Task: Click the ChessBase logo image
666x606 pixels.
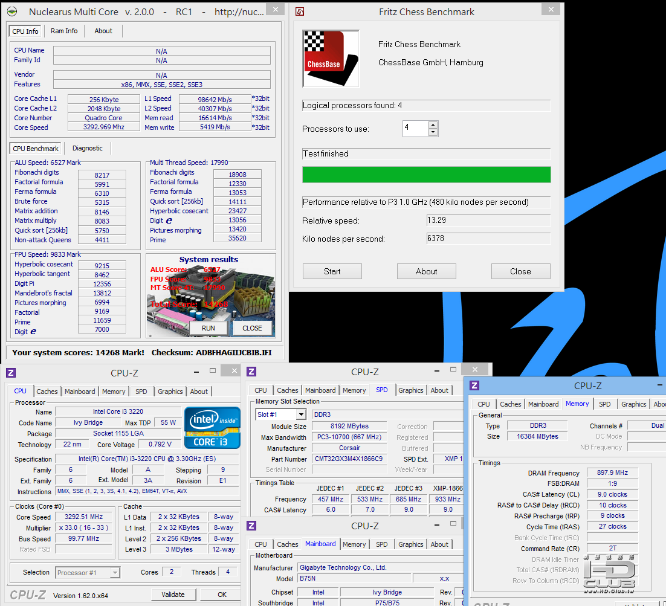Action: (x=331, y=59)
